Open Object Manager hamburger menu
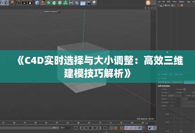The height and width of the screenshot is (133, 195). point(159,2)
